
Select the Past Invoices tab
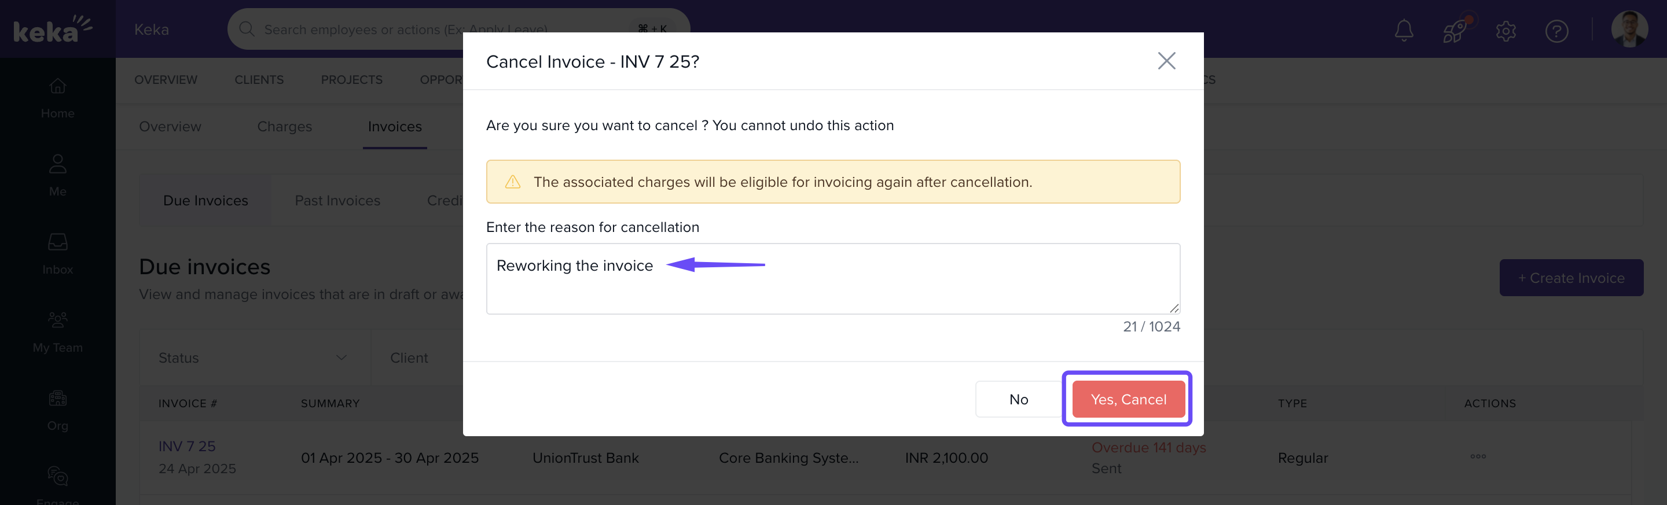(x=337, y=201)
